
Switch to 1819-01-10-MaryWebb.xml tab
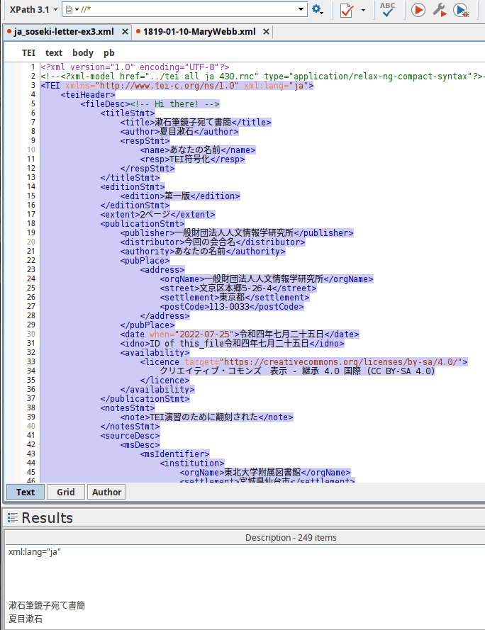point(199,32)
